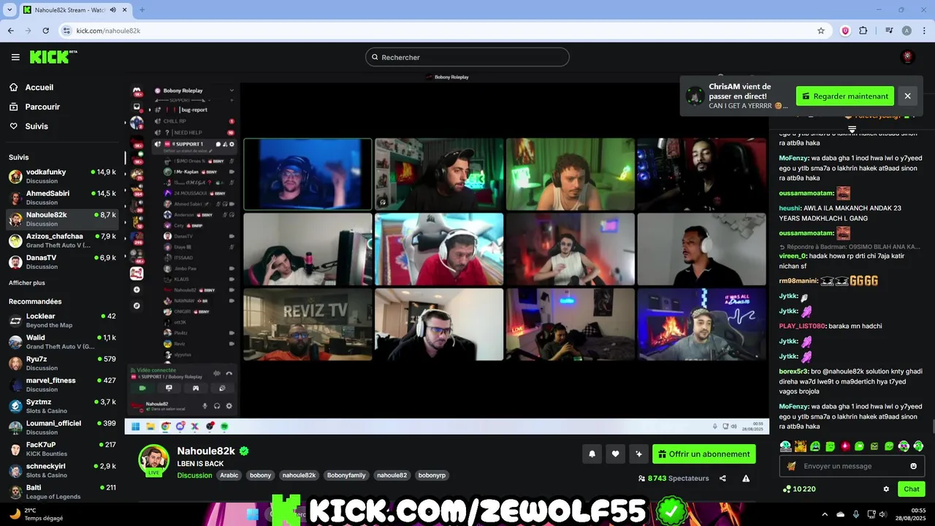The image size is (935, 526).
Task: Open a new browser tab
Action: click(142, 10)
